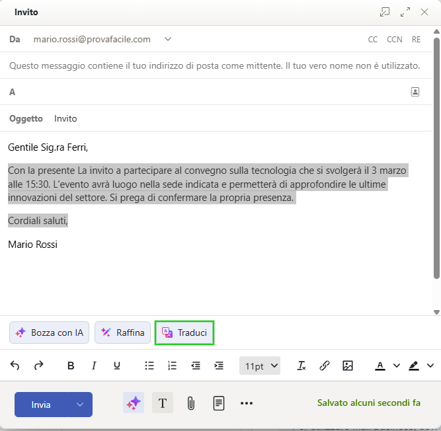Click the redo arrow icon
This screenshot has height=431, width=441.
[x=38, y=366]
